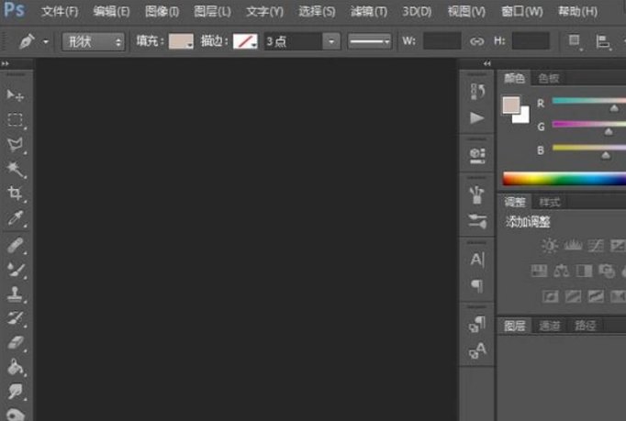626x421 pixels.
Task: Open the History panel icon
Action: (x=476, y=92)
